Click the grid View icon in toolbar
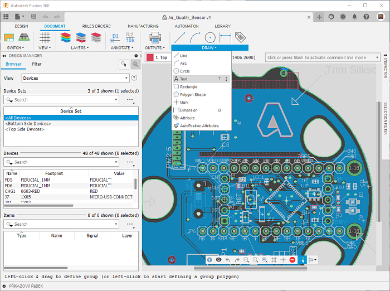Image resolution: width=390 pixels, height=291 pixels. (45, 37)
